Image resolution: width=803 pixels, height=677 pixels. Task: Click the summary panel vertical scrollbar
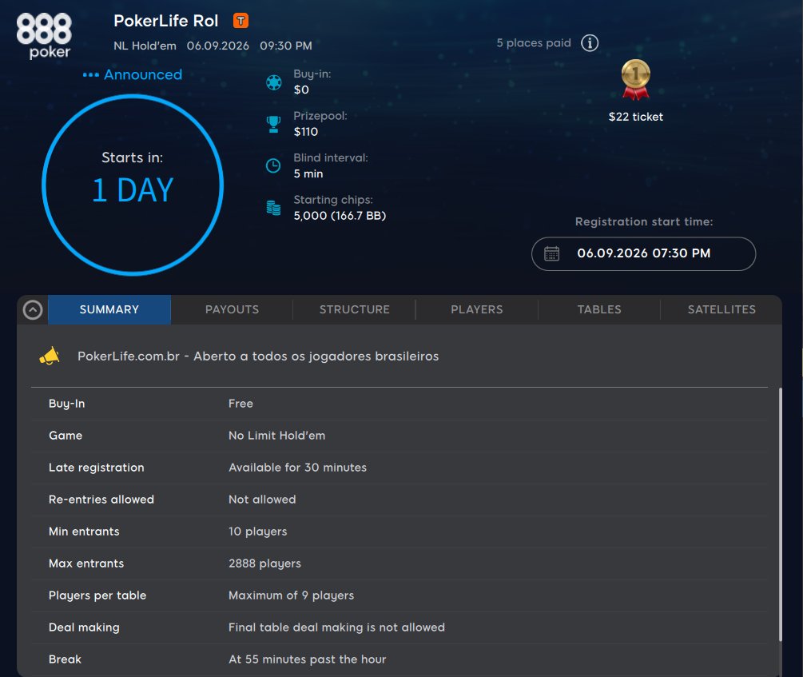(x=781, y=515)
